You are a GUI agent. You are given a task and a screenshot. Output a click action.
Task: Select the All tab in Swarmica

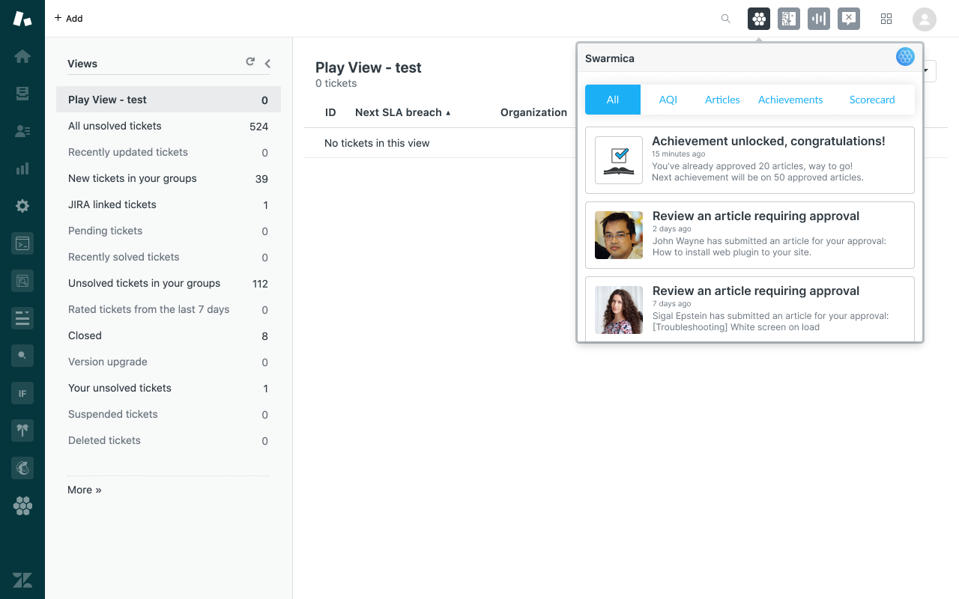613,100
